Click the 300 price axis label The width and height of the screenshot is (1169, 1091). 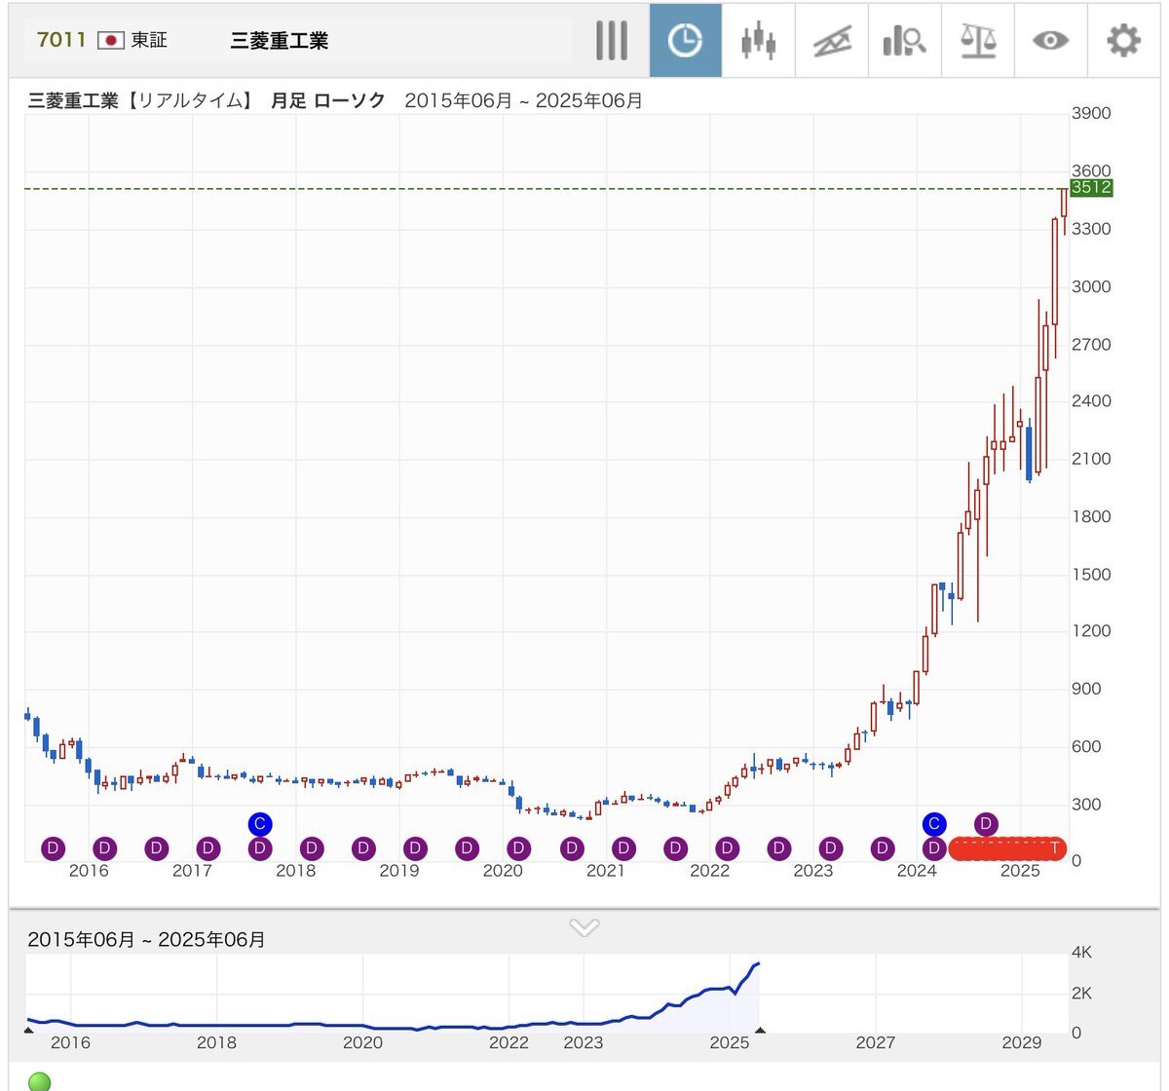[1086, 804]
